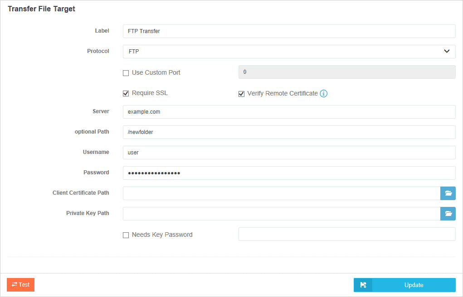Screen dimensions: 463x297
Task: Click the save flag icon on the Update button
Action: tap(363, 285)
